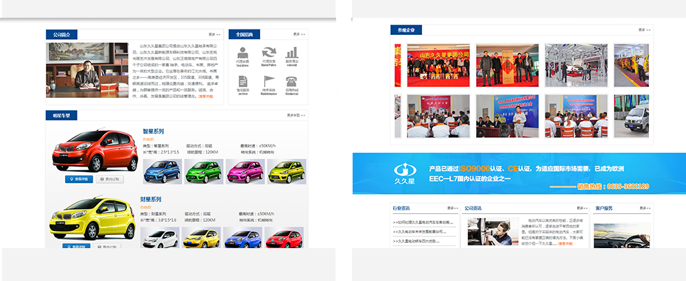Open the 公司简介 section tab
Screen dimensions: 686x281
62,34
